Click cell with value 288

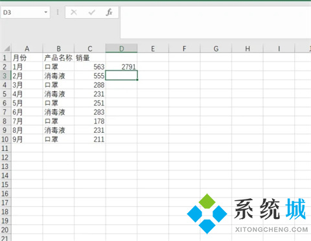coord(90,85)
